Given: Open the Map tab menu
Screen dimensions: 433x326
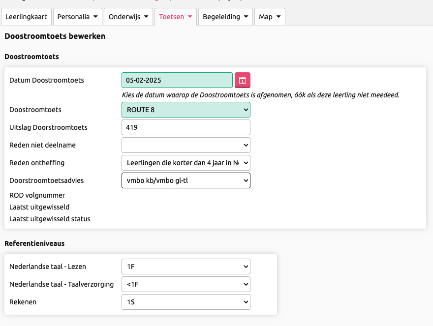Looking at the screenshot, I should [x=270, y=17].
